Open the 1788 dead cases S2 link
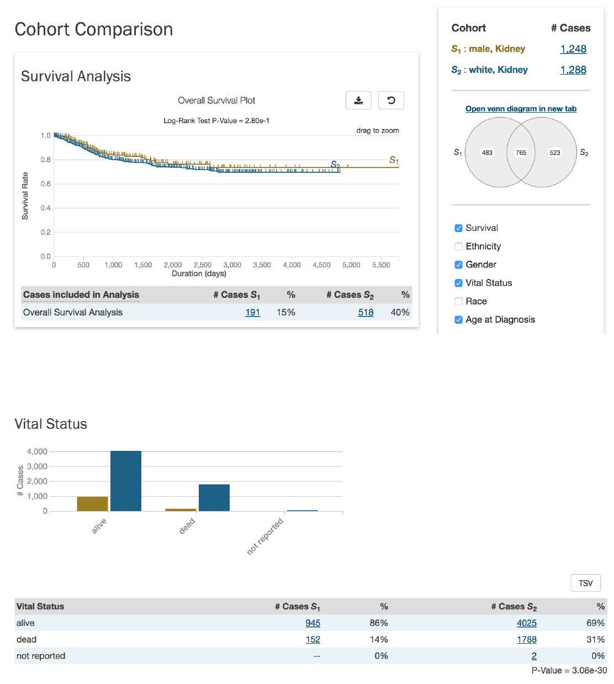Screen dimensions: 614x684 pos(526,640)
